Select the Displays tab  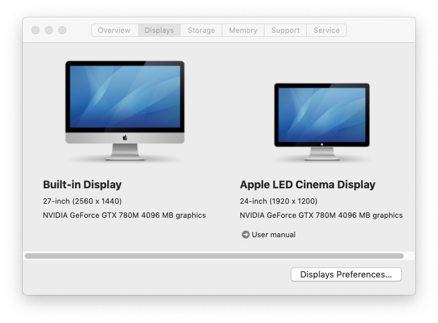click(159, 30)
